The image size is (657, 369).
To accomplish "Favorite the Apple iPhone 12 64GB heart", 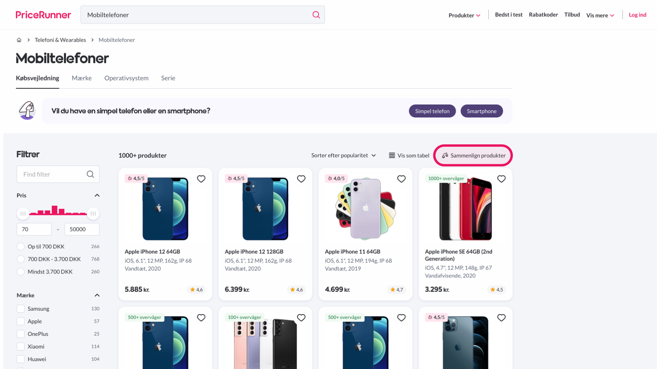I will tap(201, 179).
